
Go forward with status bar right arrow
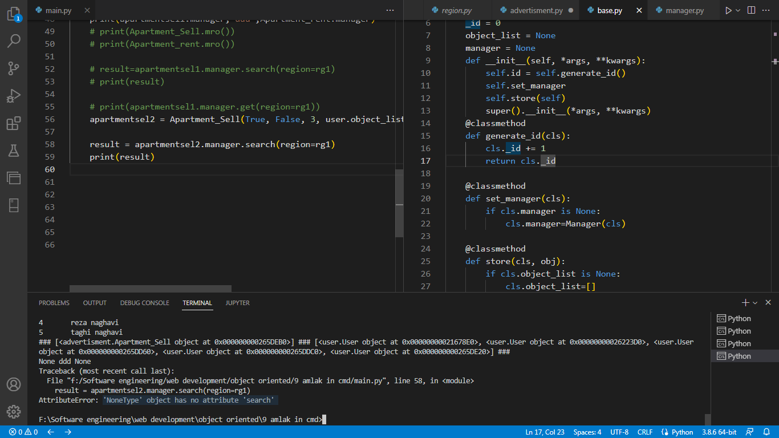(68, 432)
